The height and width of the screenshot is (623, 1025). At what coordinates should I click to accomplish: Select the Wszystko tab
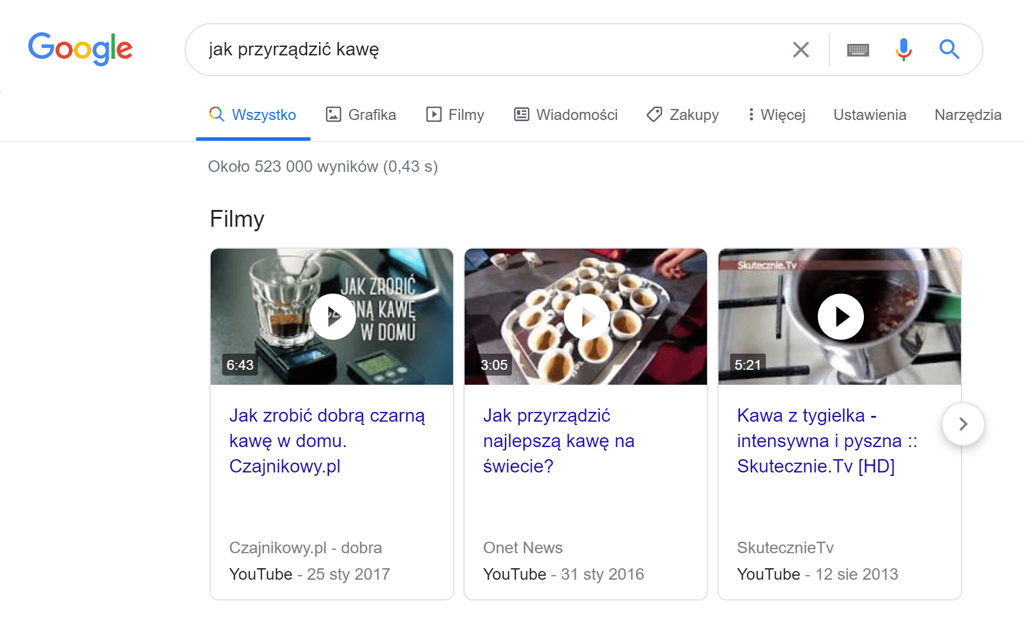pyautogui.click(x=253, y=115)
